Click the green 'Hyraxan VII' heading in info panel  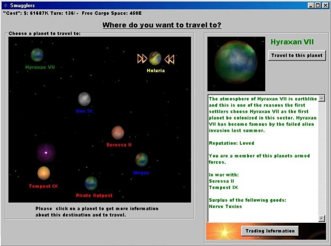coord(292,42)
